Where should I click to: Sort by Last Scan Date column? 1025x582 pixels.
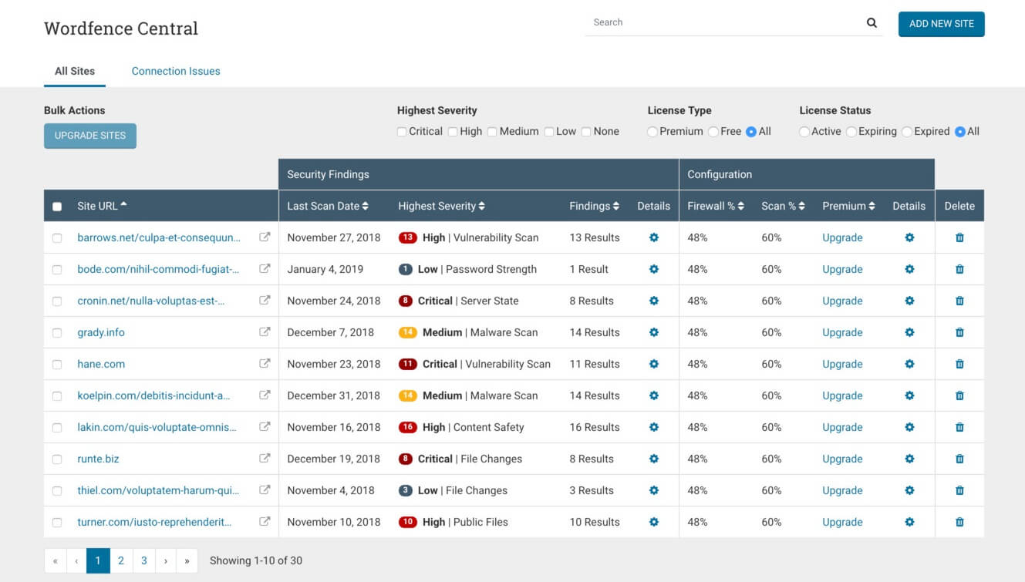point(328,206)
